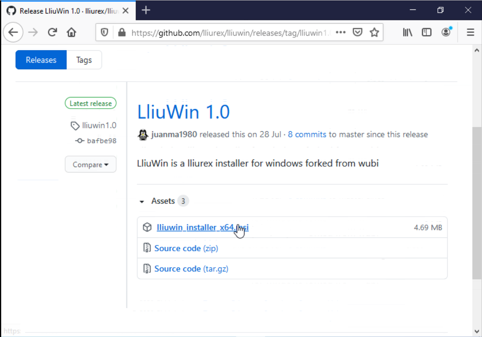482x337 pixels.
Task: Open the Firefox hamburger menu
Action: 470,32
